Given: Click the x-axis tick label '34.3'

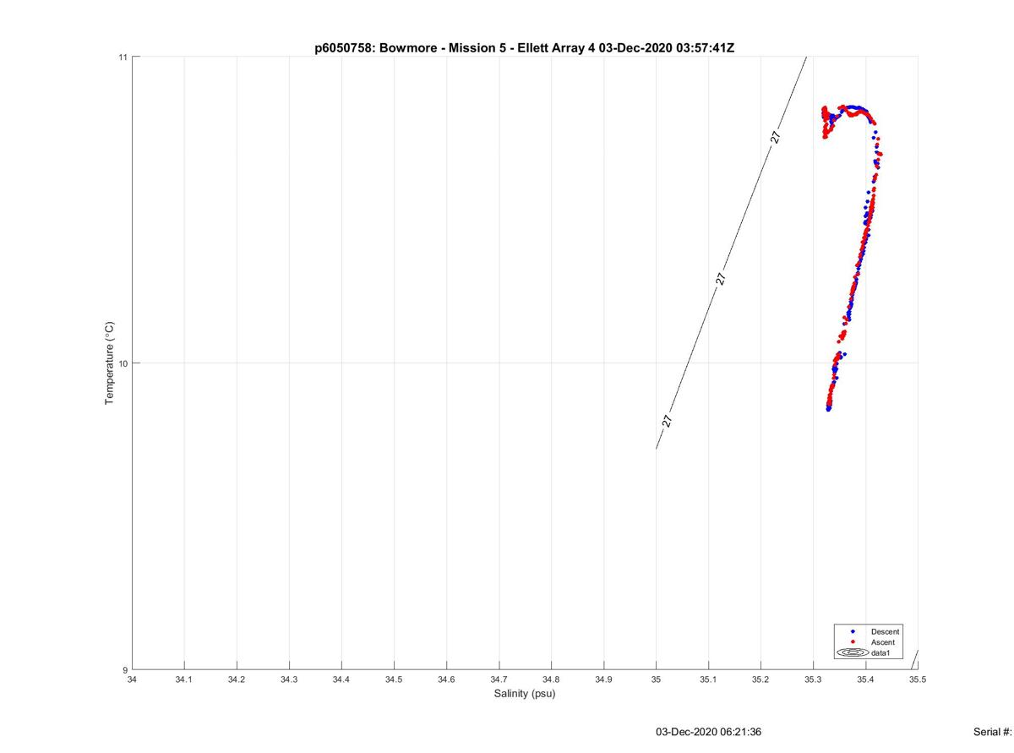Looking at the screenshot, I should point(289,679).
